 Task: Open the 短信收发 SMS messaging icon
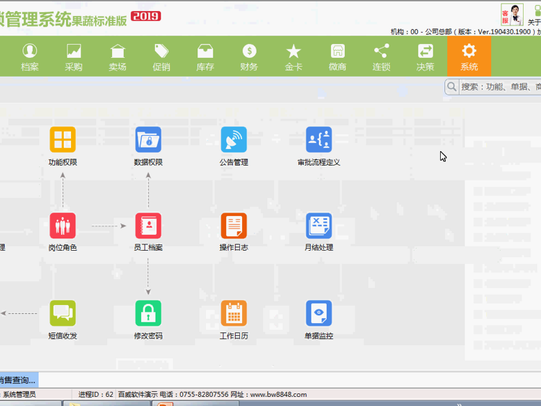[x=63, y=313]
